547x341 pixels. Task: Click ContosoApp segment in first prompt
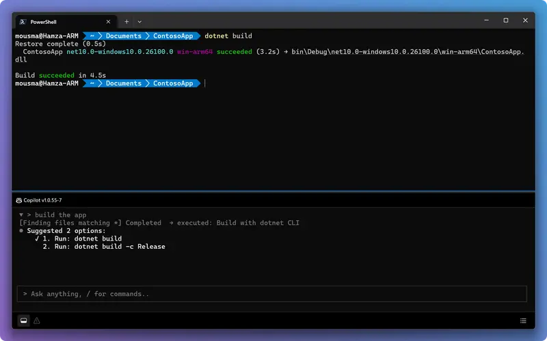point(173,36)
